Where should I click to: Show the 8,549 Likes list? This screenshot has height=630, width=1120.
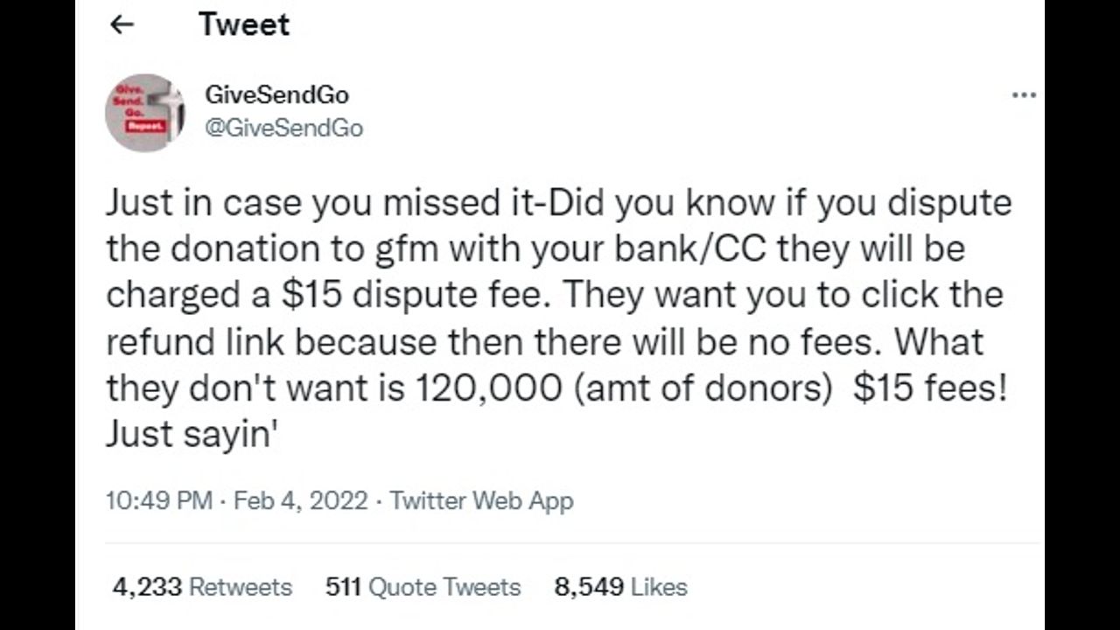point(620,586)
